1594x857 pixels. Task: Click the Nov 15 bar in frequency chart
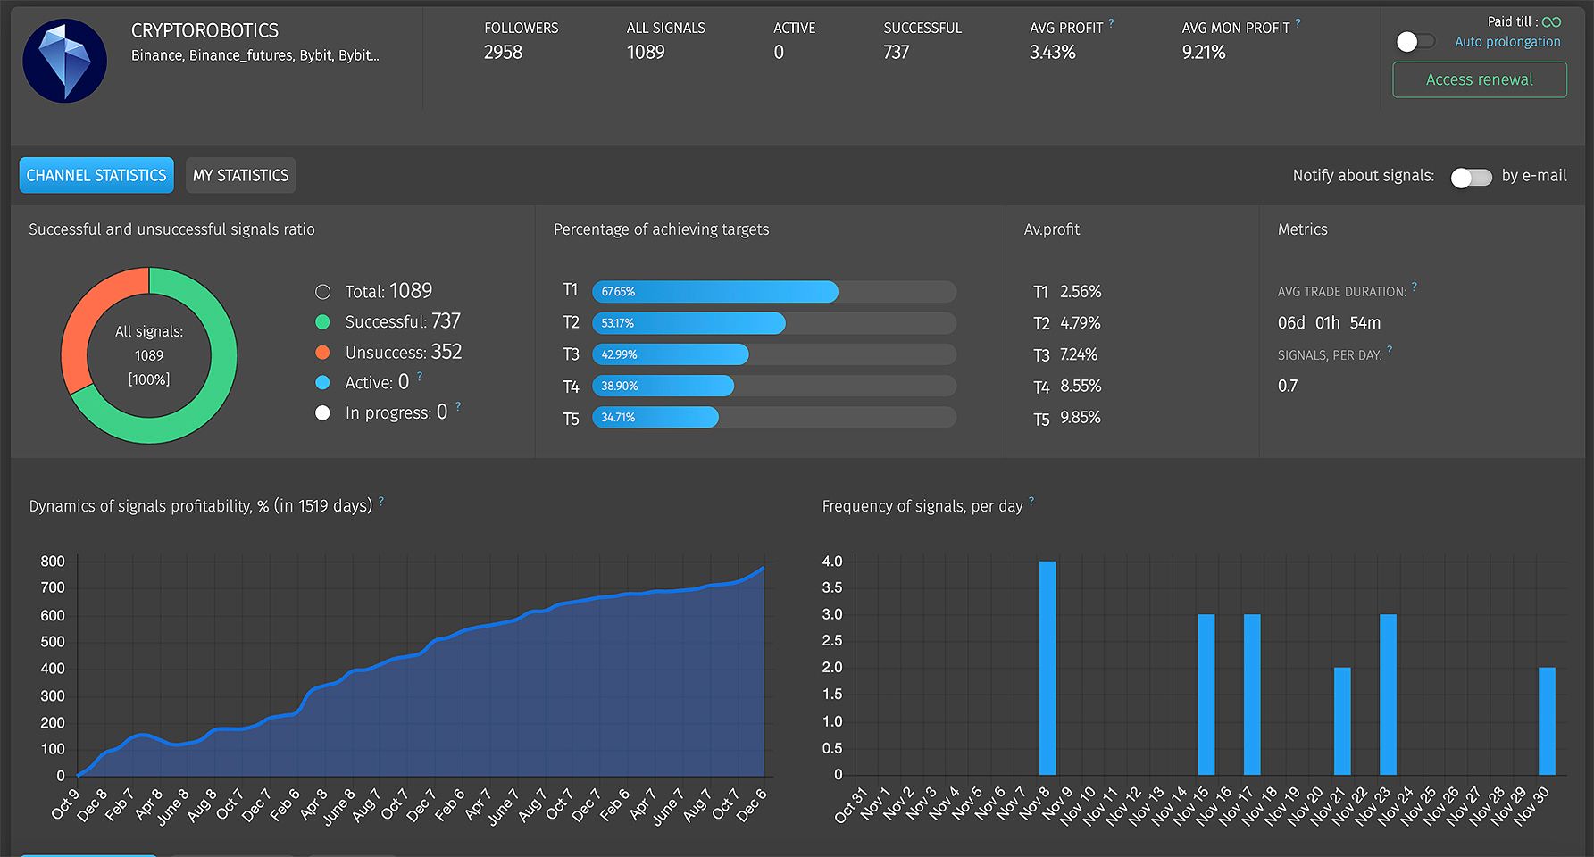[x=1206, y=695]
